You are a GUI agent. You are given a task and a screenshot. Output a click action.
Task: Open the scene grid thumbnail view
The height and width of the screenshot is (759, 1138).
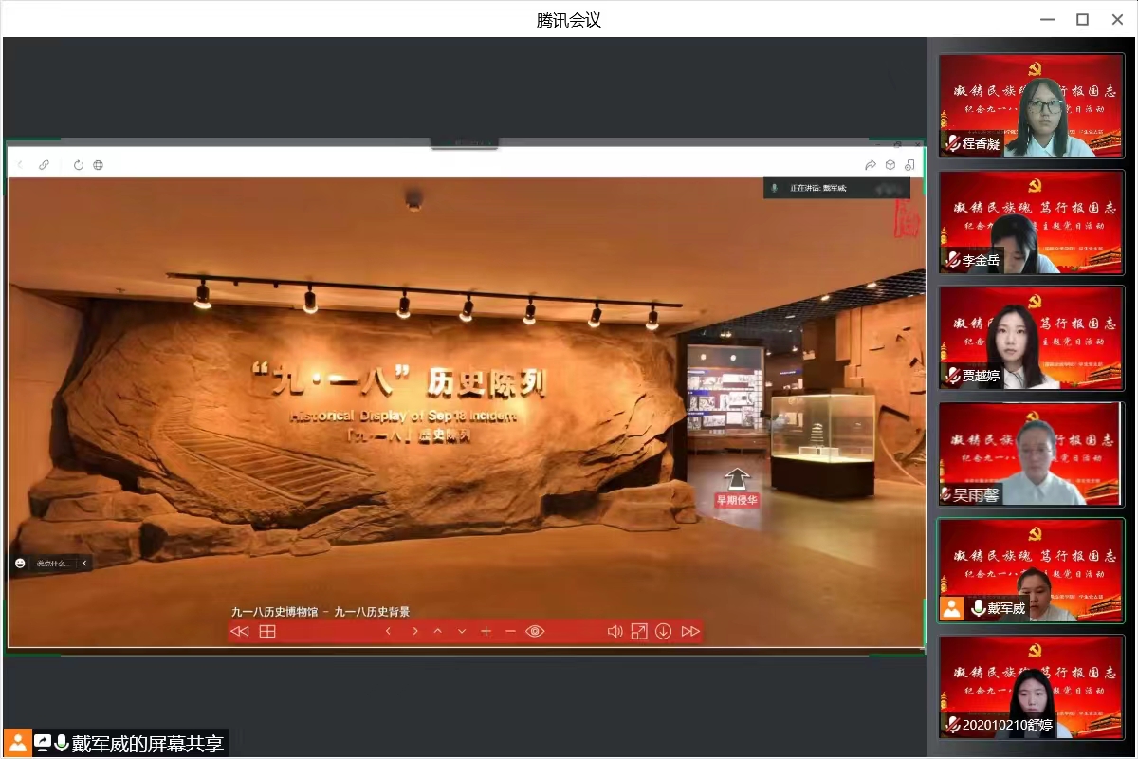(x=267, y=631)
